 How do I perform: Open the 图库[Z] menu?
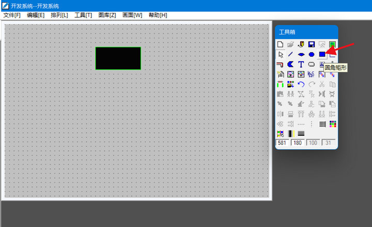(x=107, y=15)
